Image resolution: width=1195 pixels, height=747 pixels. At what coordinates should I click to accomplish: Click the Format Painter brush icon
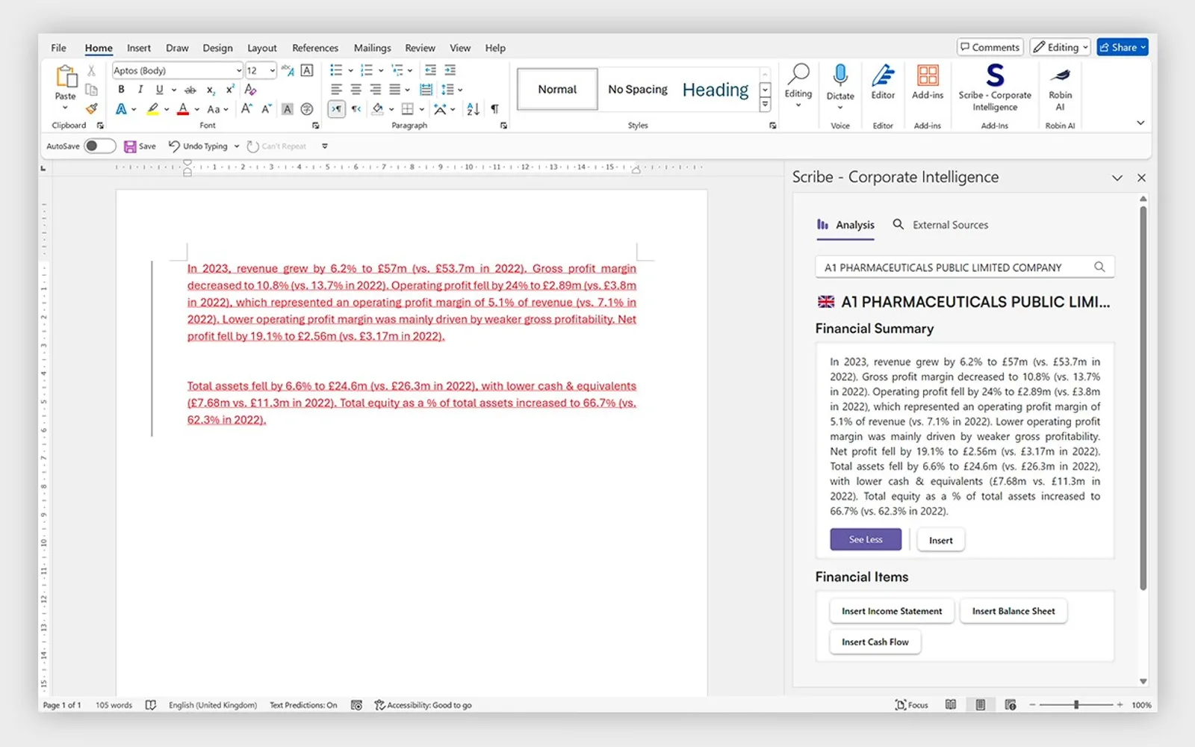91,109
